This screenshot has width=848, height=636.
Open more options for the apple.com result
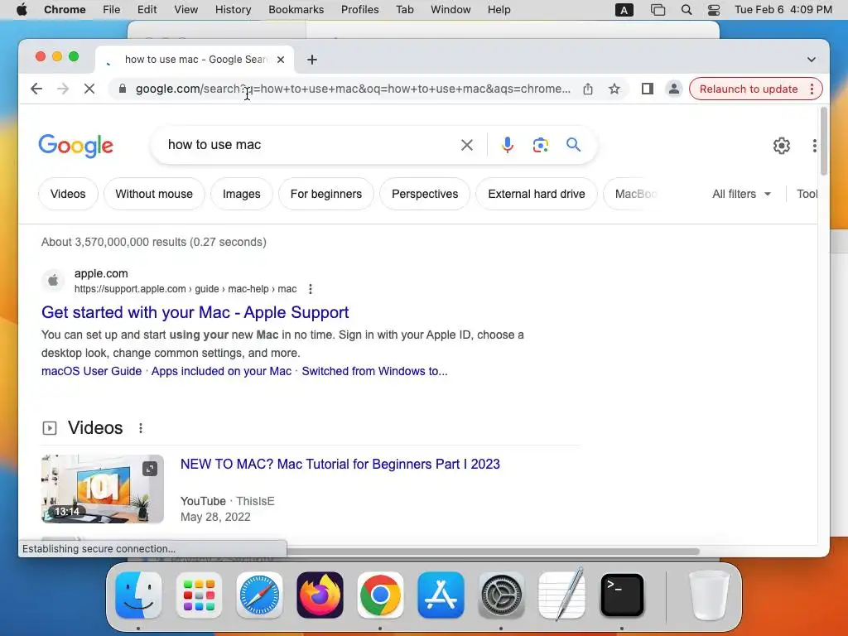tap(311, 289)
